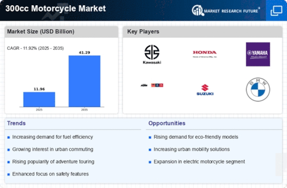This screenshot has height=188, width=287.
Task: Click the 11.96 value label
Action: point(39,89)
